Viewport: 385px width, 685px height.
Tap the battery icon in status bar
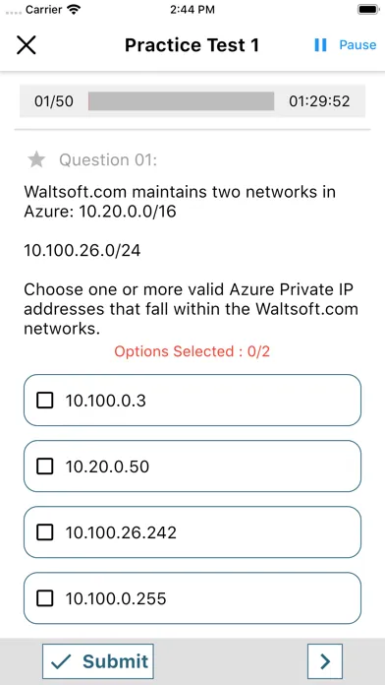(368, 9)
